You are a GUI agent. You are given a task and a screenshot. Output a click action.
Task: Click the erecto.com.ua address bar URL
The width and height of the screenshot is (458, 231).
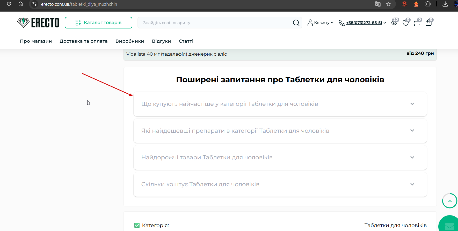click(79, 4)
